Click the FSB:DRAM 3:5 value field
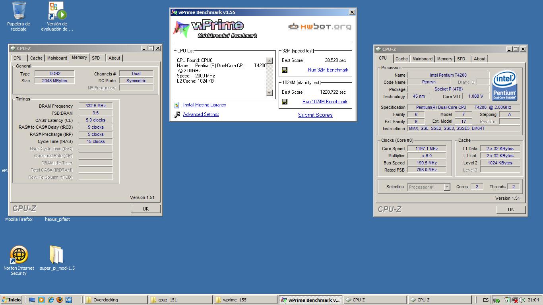The height and width of the screenshot is (305, 543). [x=95, y=113]
